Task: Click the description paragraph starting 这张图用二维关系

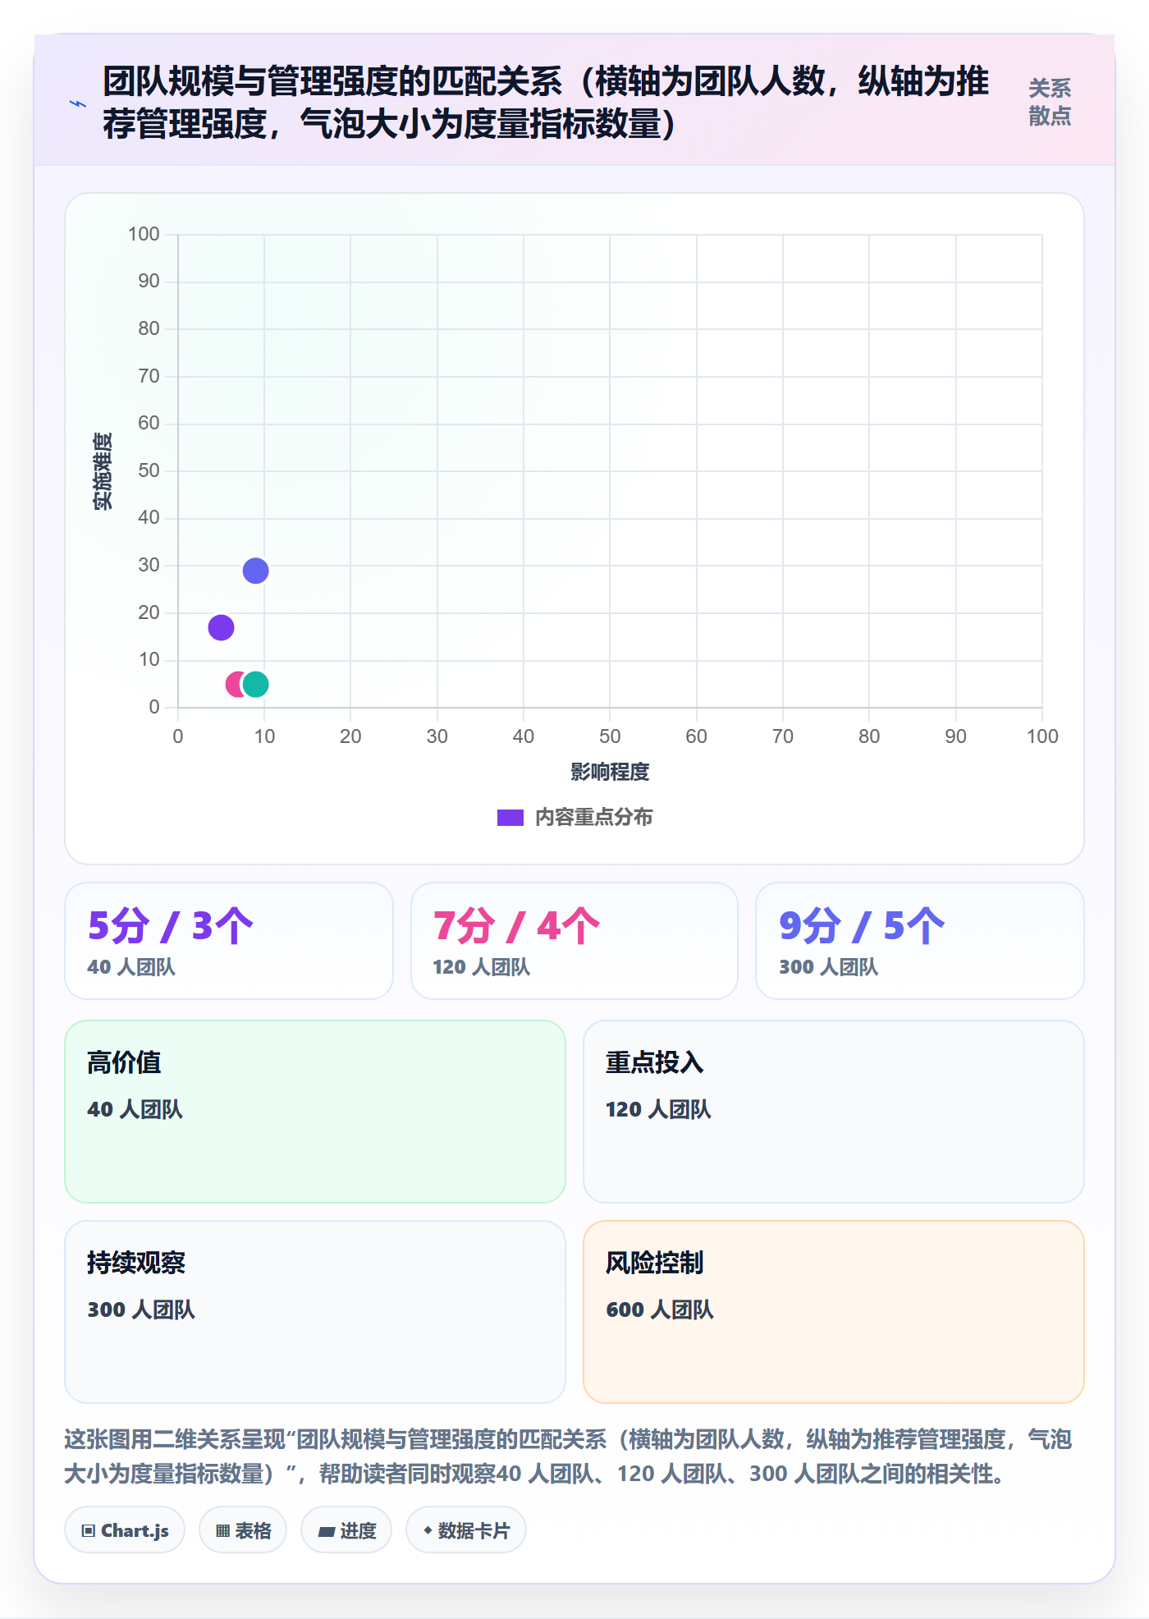Action: [568, 1456]
